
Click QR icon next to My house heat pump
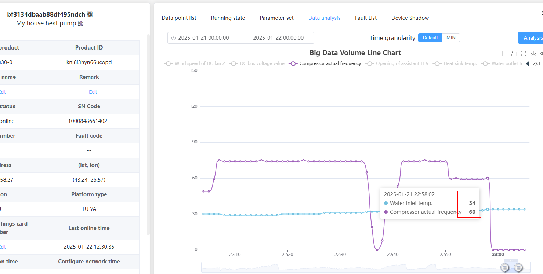coord(81,23)
